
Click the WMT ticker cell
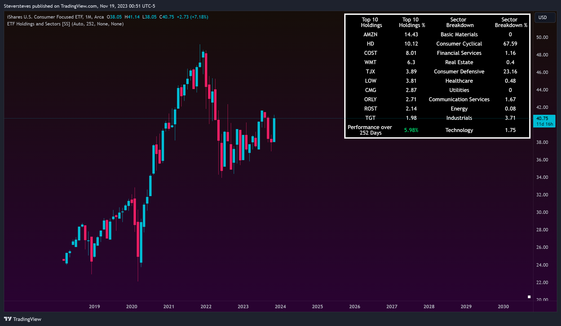[x=370, y=62]
